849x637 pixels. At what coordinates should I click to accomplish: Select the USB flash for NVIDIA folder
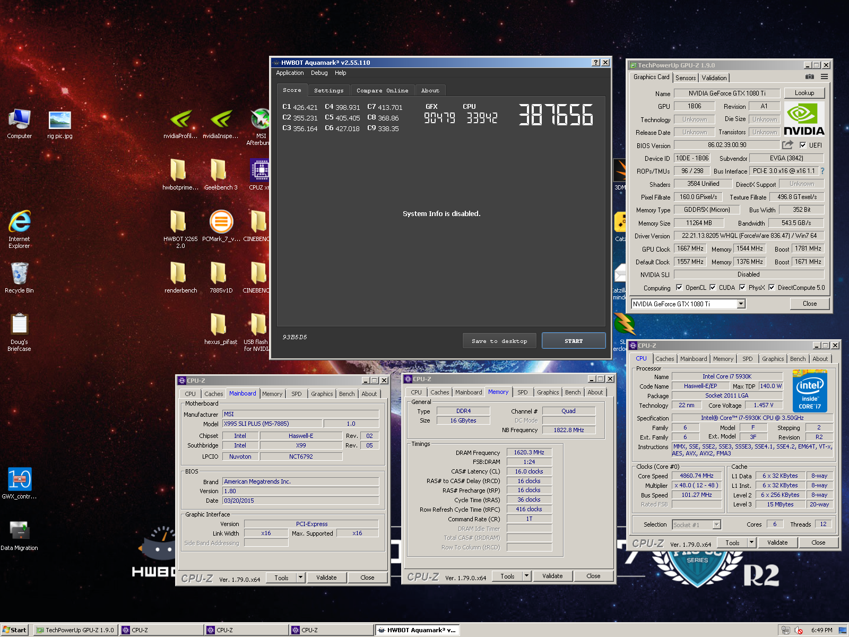[x=257, y=332]
